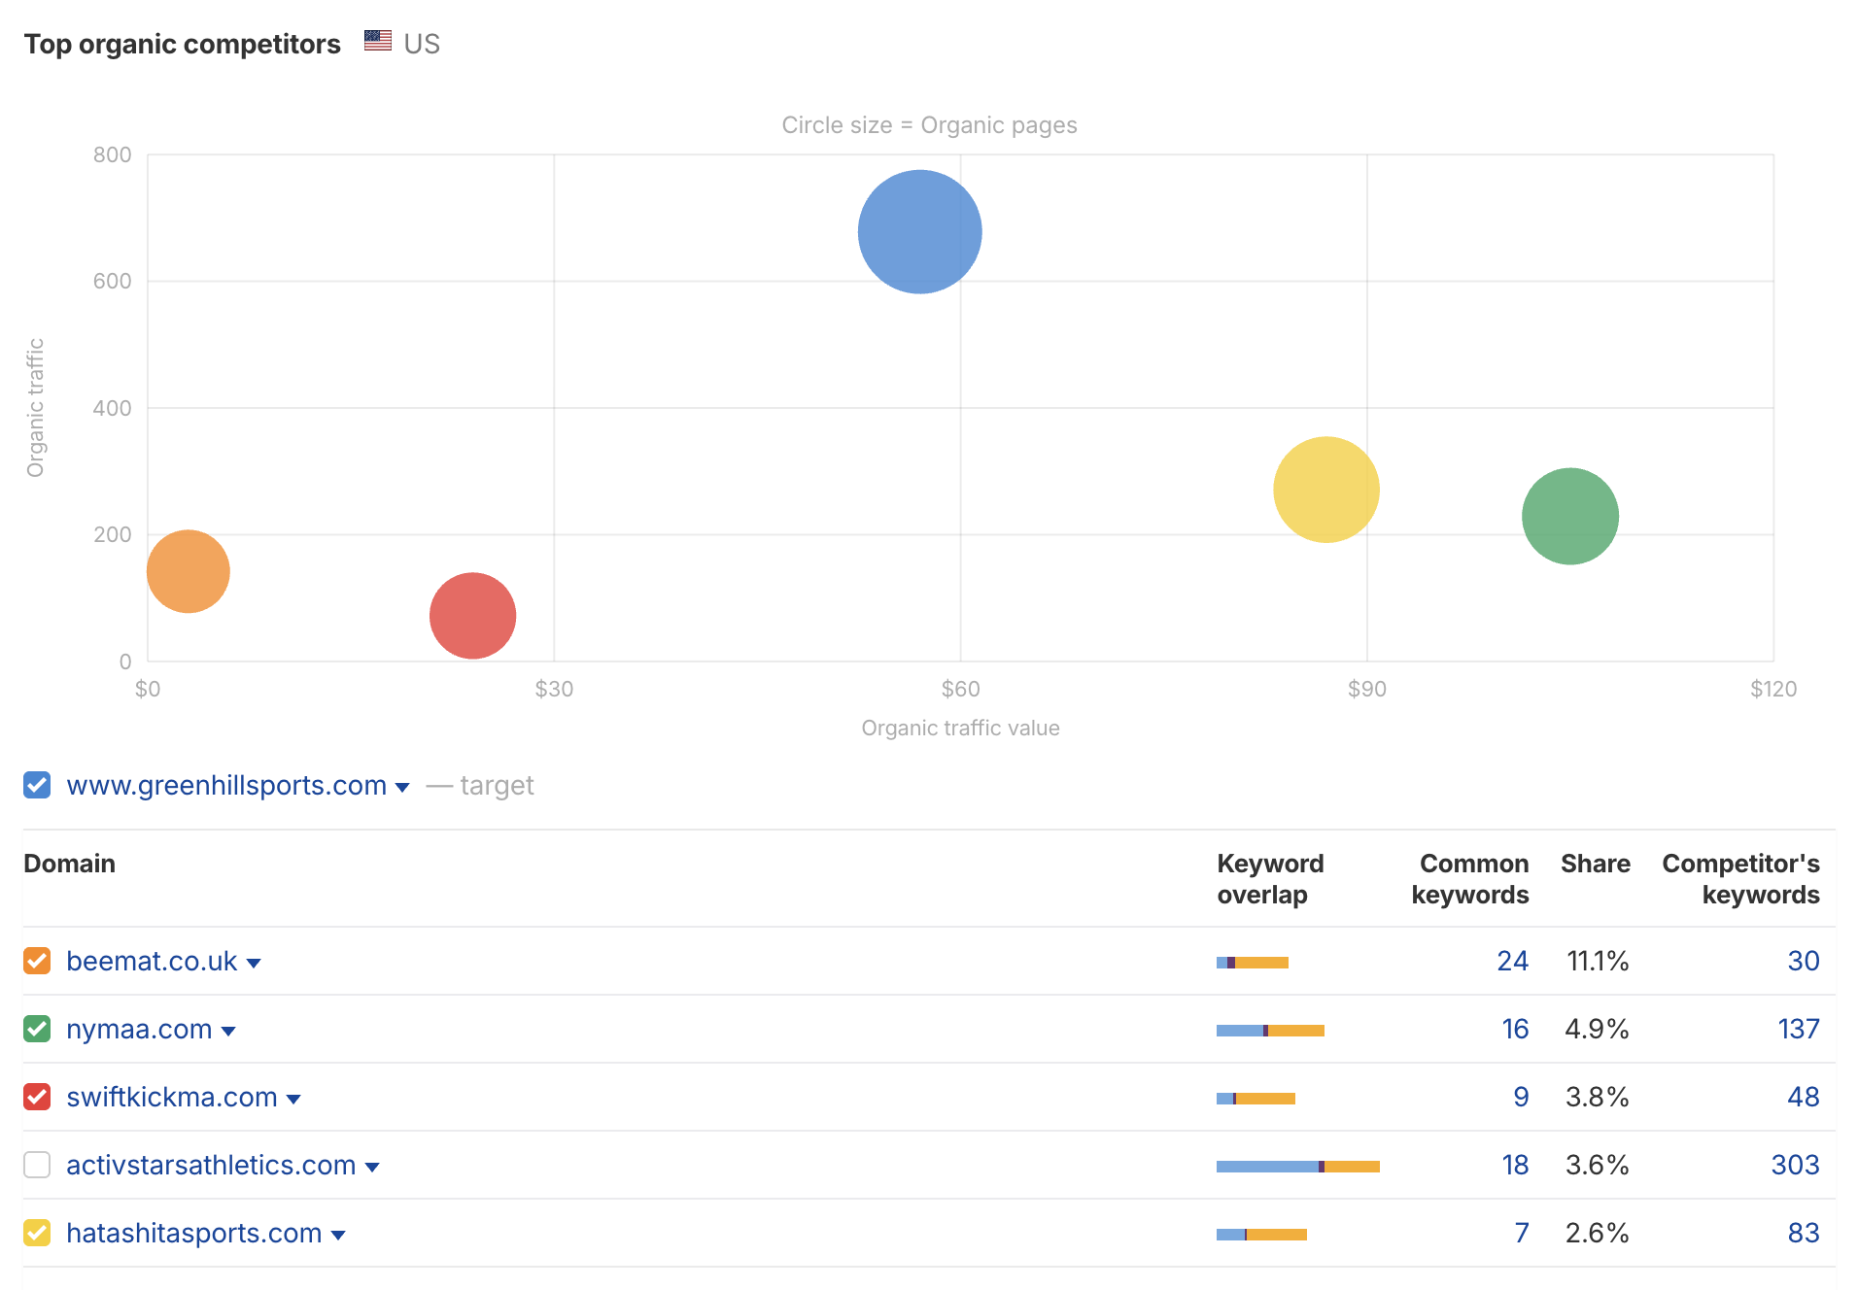The height and width of the screenshot is (1290, 1858).
Task: Click the Domain column header
Action: (x=69, y=864)
